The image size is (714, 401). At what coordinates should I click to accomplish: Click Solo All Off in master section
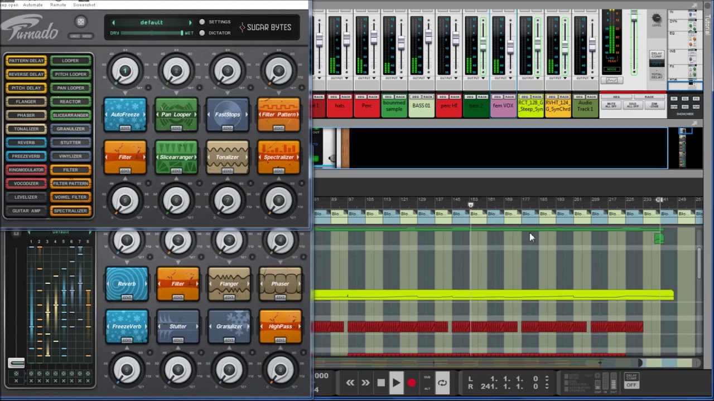click(633, 105)
